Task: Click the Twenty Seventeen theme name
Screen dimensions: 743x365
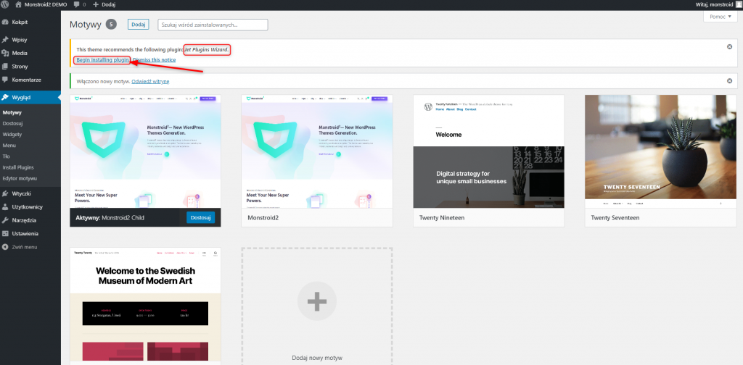Action: [615, 218]
